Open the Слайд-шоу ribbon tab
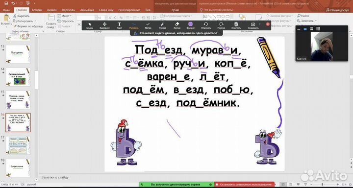 [x=106, y=10]
